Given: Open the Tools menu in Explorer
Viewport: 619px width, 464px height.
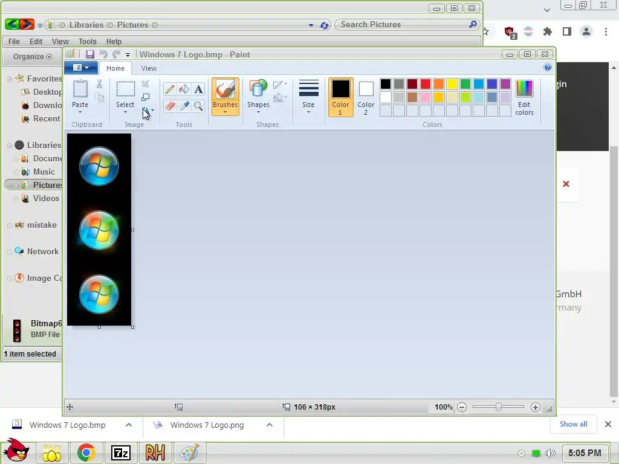Looking at the screenshot, I should (x=87, y=42).
